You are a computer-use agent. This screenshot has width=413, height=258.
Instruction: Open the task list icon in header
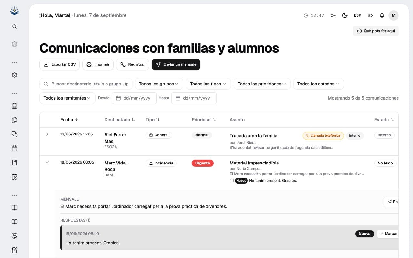[333, 15]
